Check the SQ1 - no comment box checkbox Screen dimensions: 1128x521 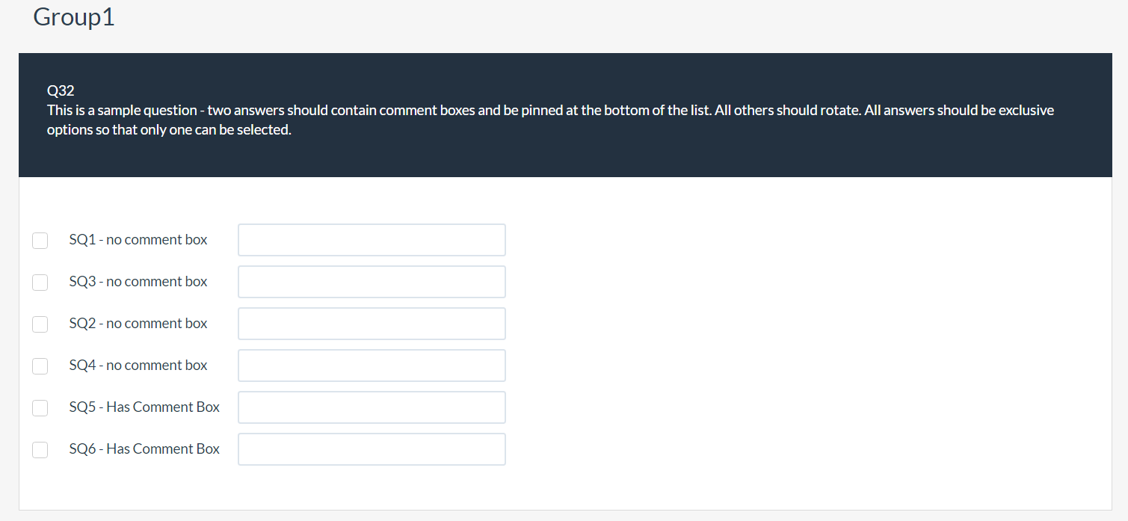pos(40,241)
